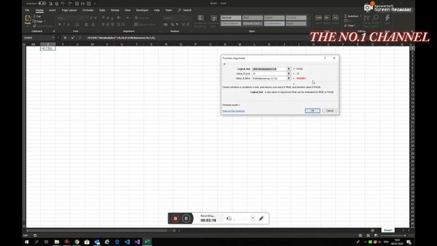Click the Undo icon in quick access
This screenshot has width=437, height=246.
pos(62,3)
